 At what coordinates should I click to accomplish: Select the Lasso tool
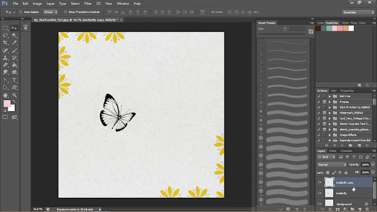[x=5, y=35]
